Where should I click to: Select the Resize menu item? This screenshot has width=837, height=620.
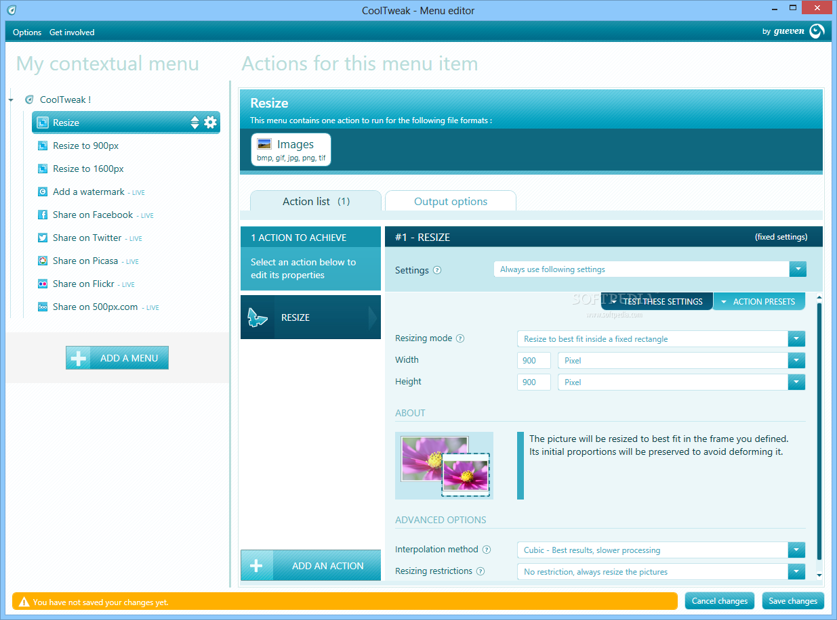pyautogui.click(x=126, y=123)
